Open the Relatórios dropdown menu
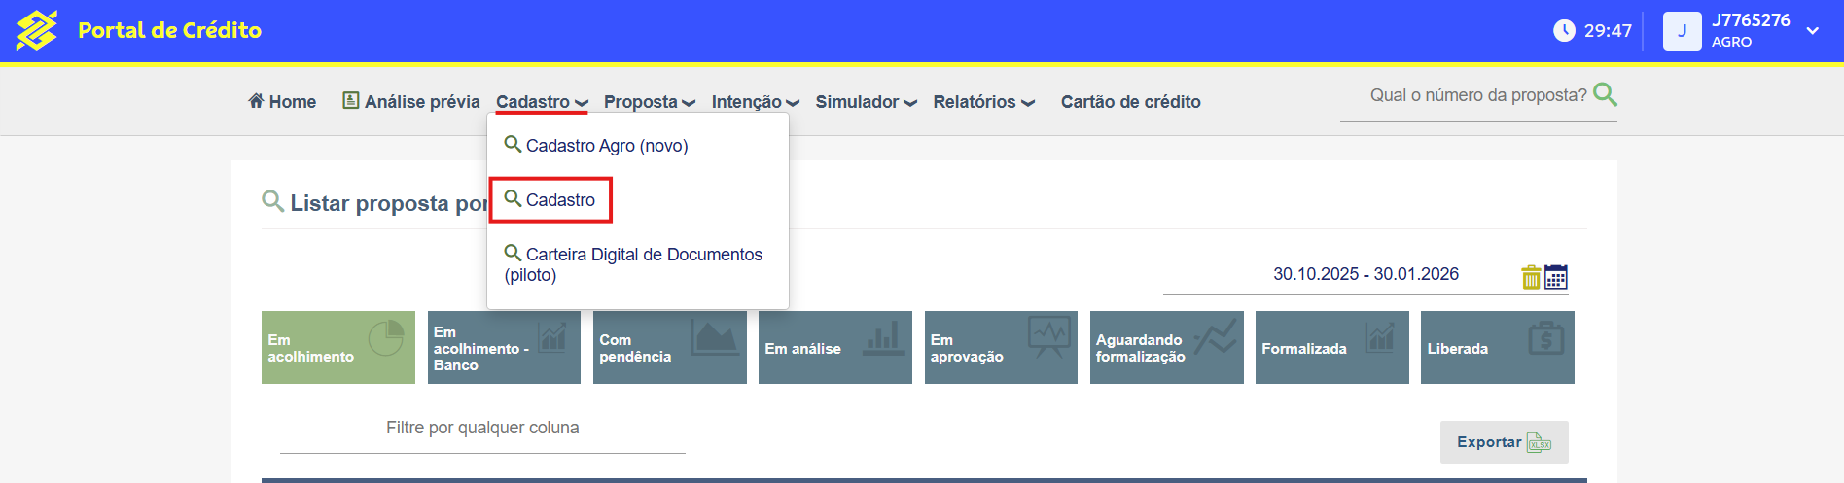This screenshot has width=1844, height=483. pos(983,102)
